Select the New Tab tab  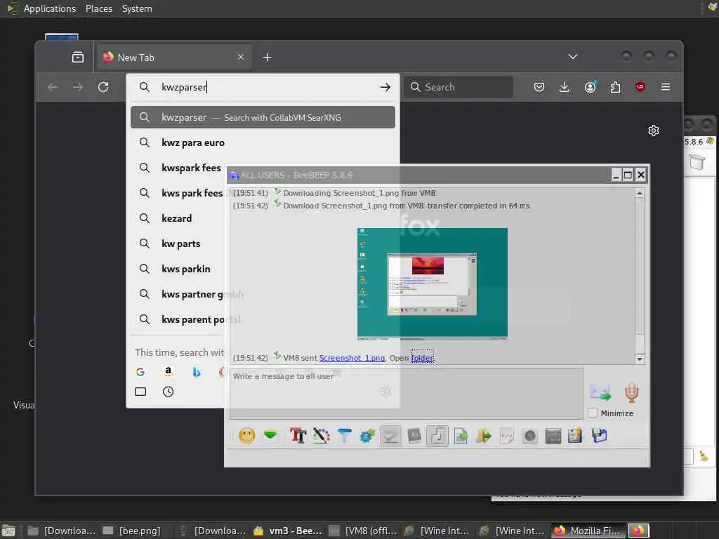pos(174,58)
